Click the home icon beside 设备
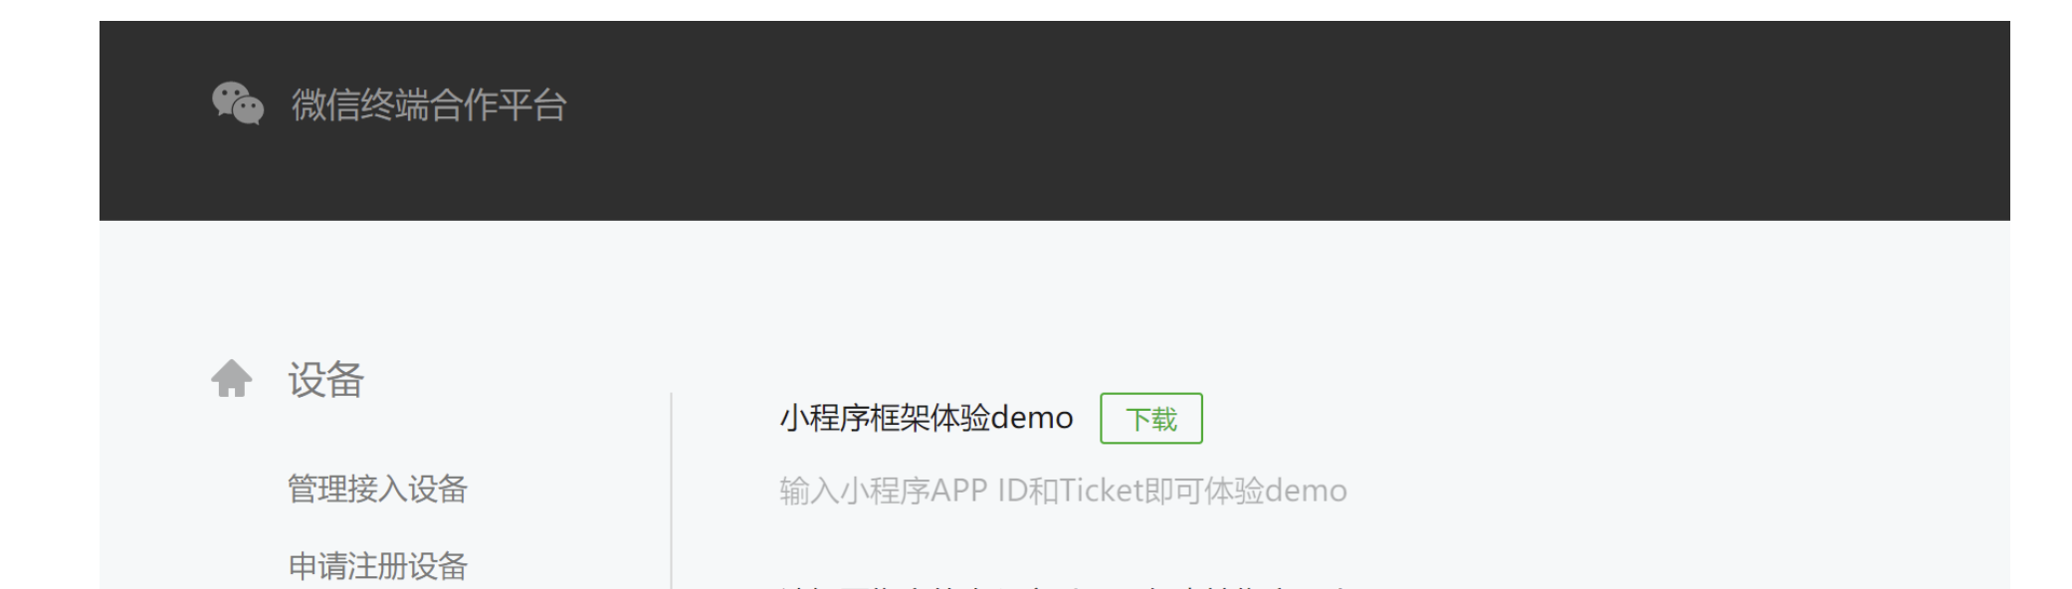 click(x=232, y=379)
